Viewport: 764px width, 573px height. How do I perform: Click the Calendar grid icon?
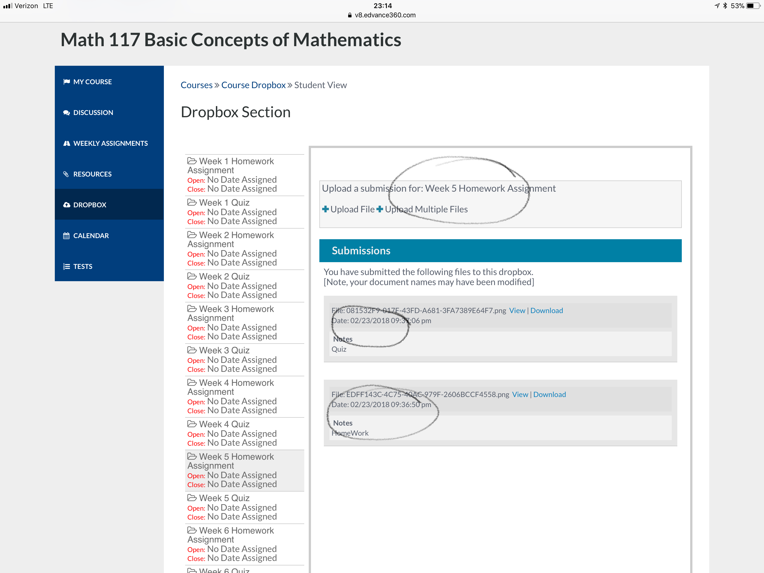pos(66,236)
